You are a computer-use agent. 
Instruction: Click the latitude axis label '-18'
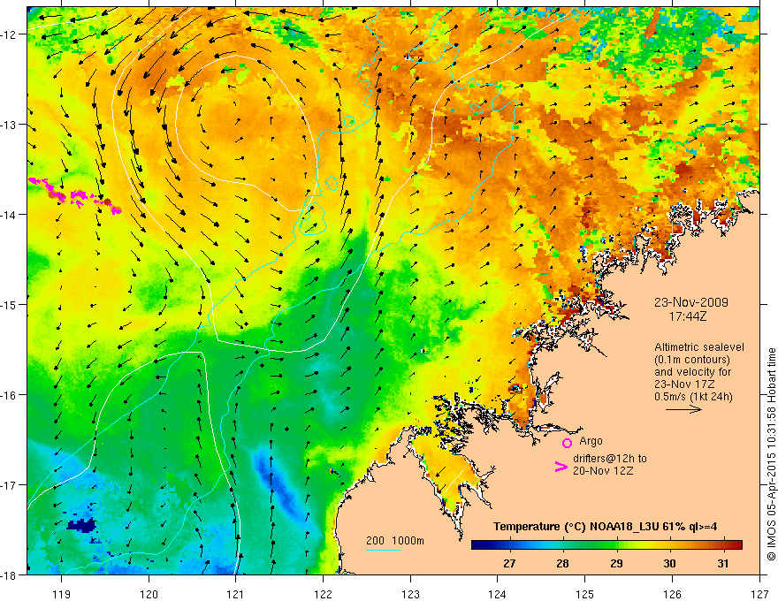tap(9, 575)
